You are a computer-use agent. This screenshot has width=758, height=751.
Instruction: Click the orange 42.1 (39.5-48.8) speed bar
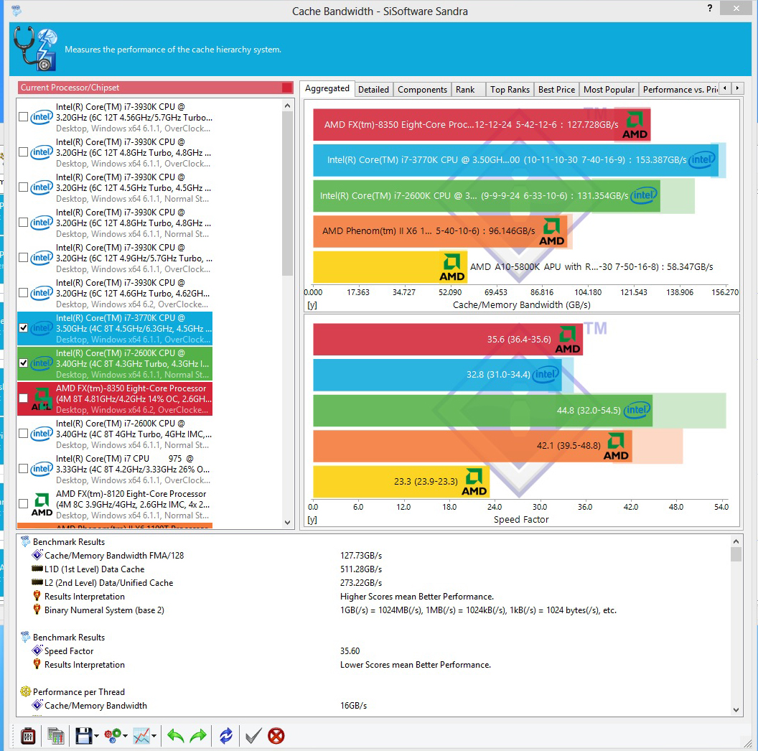click(472, 446)
